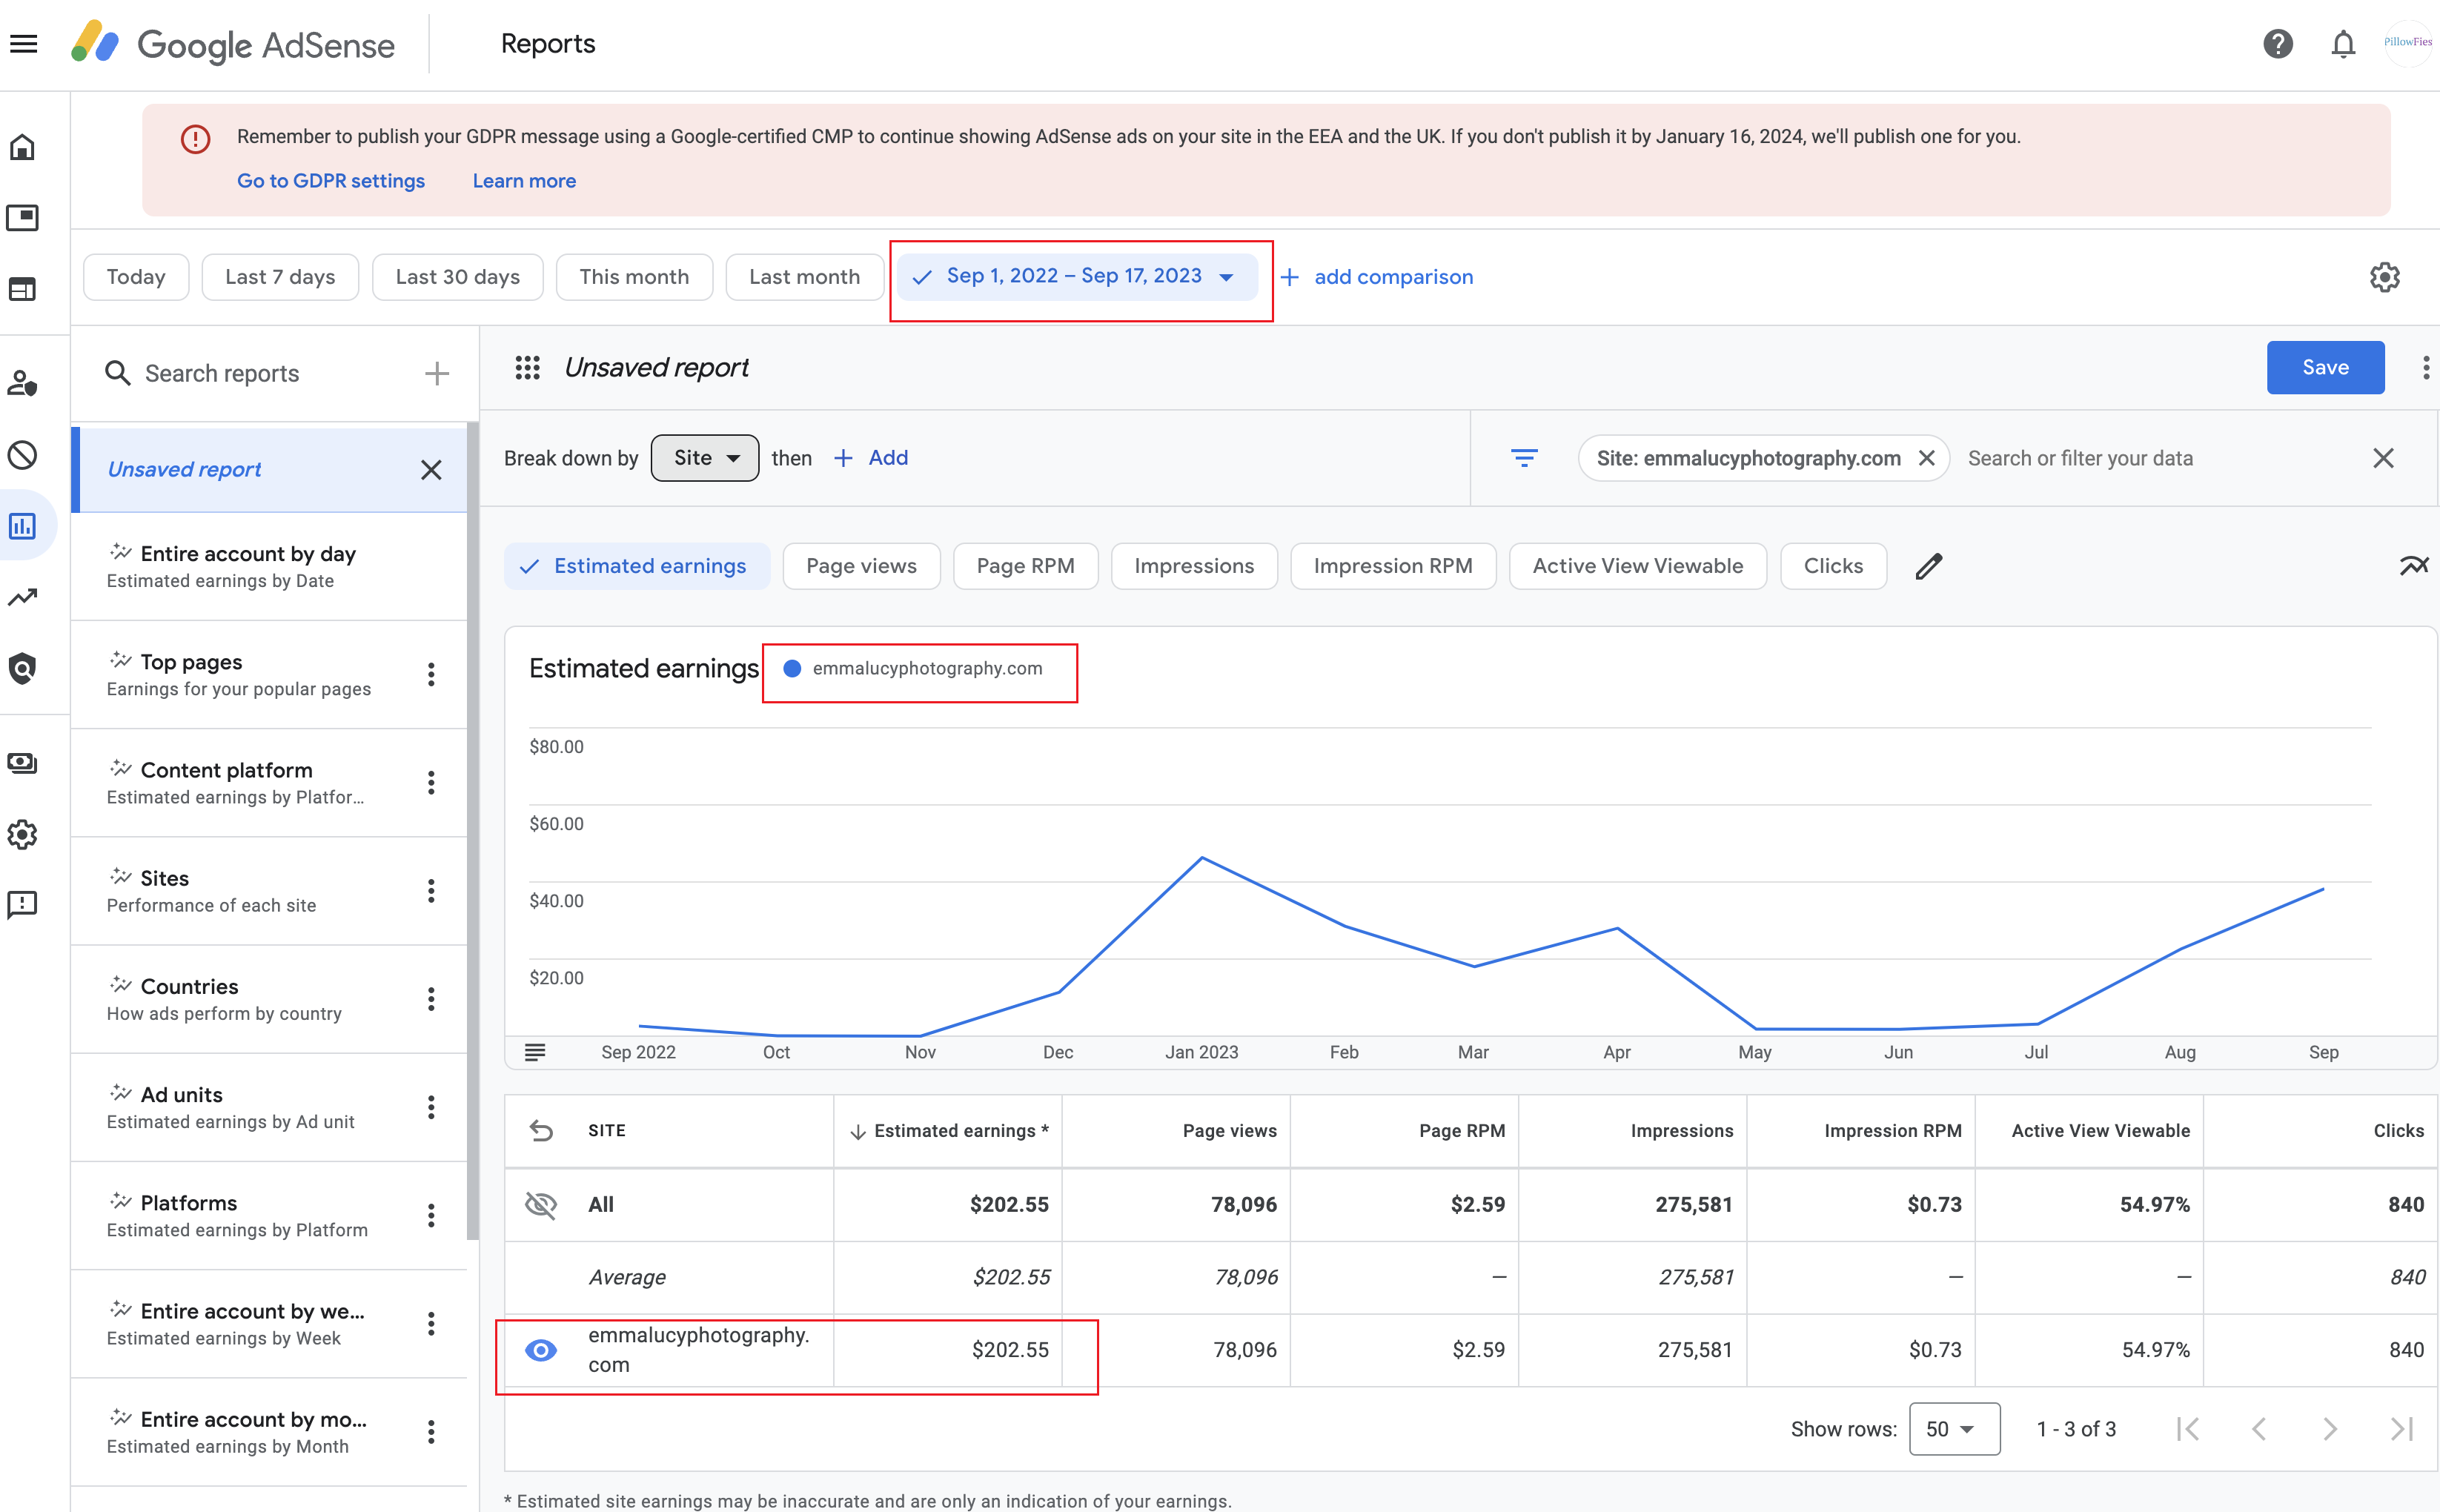Open the report type grid icon
The height and width of the screenshot is (1512, 2440).
527,367
